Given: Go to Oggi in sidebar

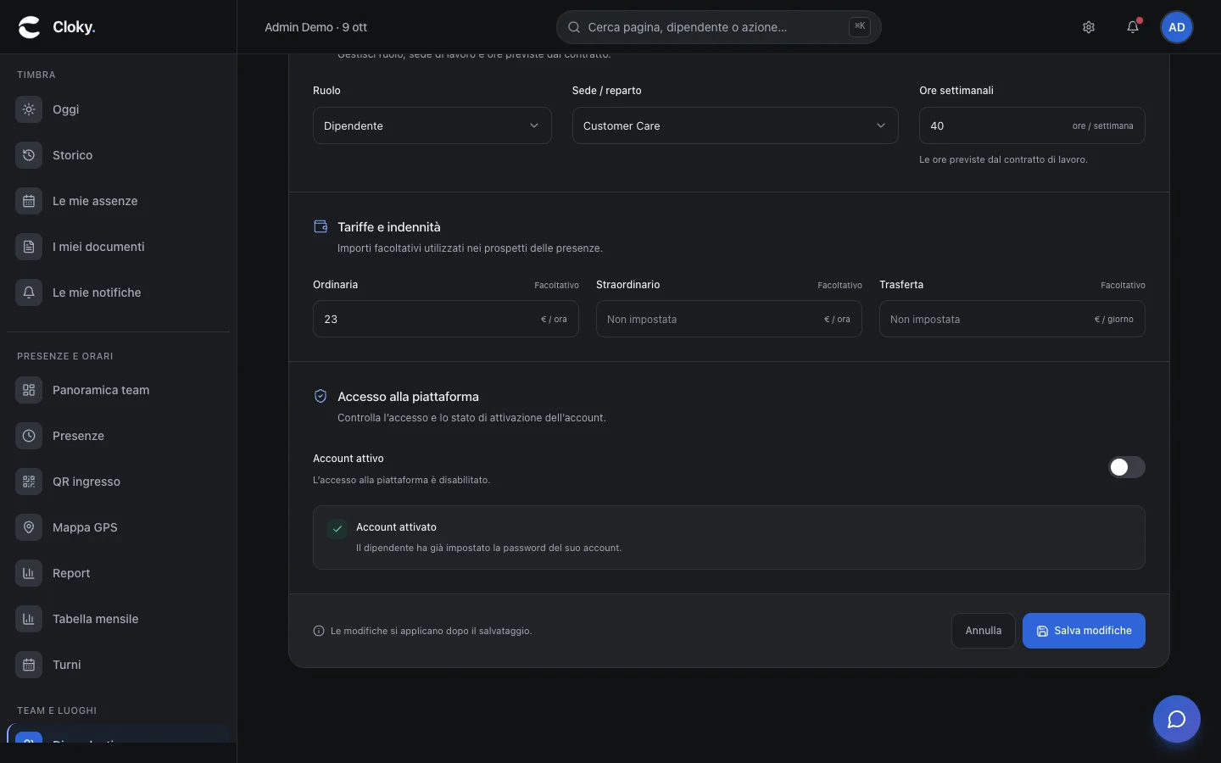Looking at the screenshot, I should tap(118, 109).
